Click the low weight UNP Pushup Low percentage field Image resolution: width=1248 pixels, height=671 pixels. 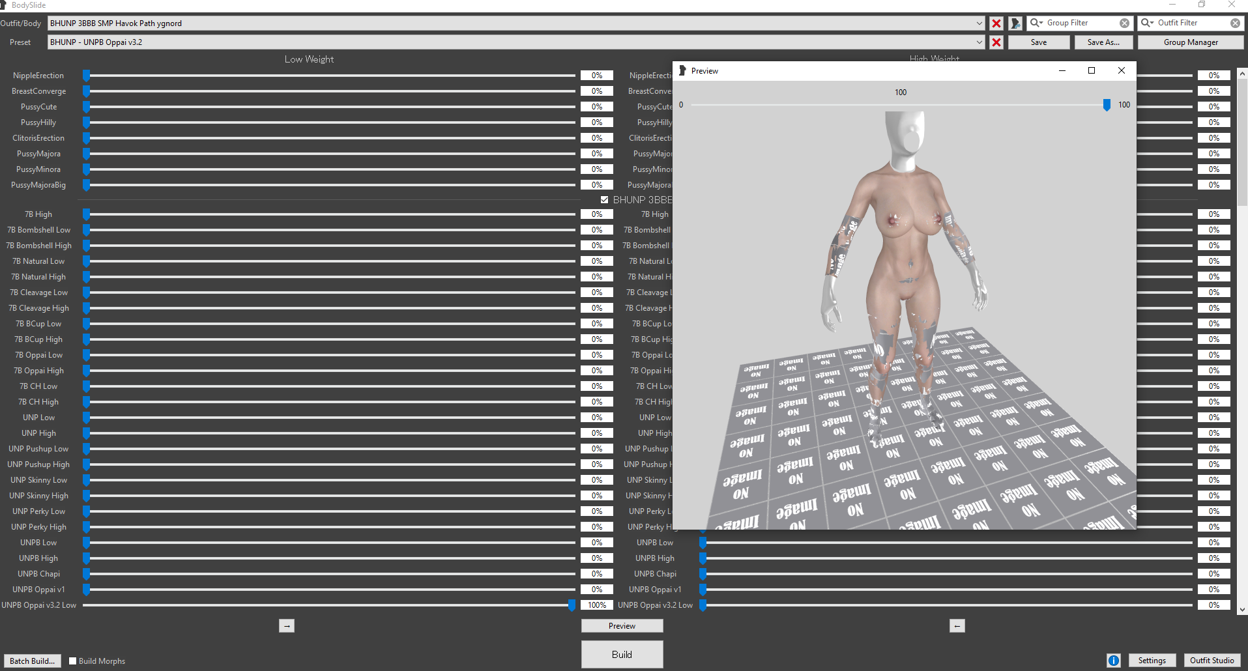tap(597, 449)
